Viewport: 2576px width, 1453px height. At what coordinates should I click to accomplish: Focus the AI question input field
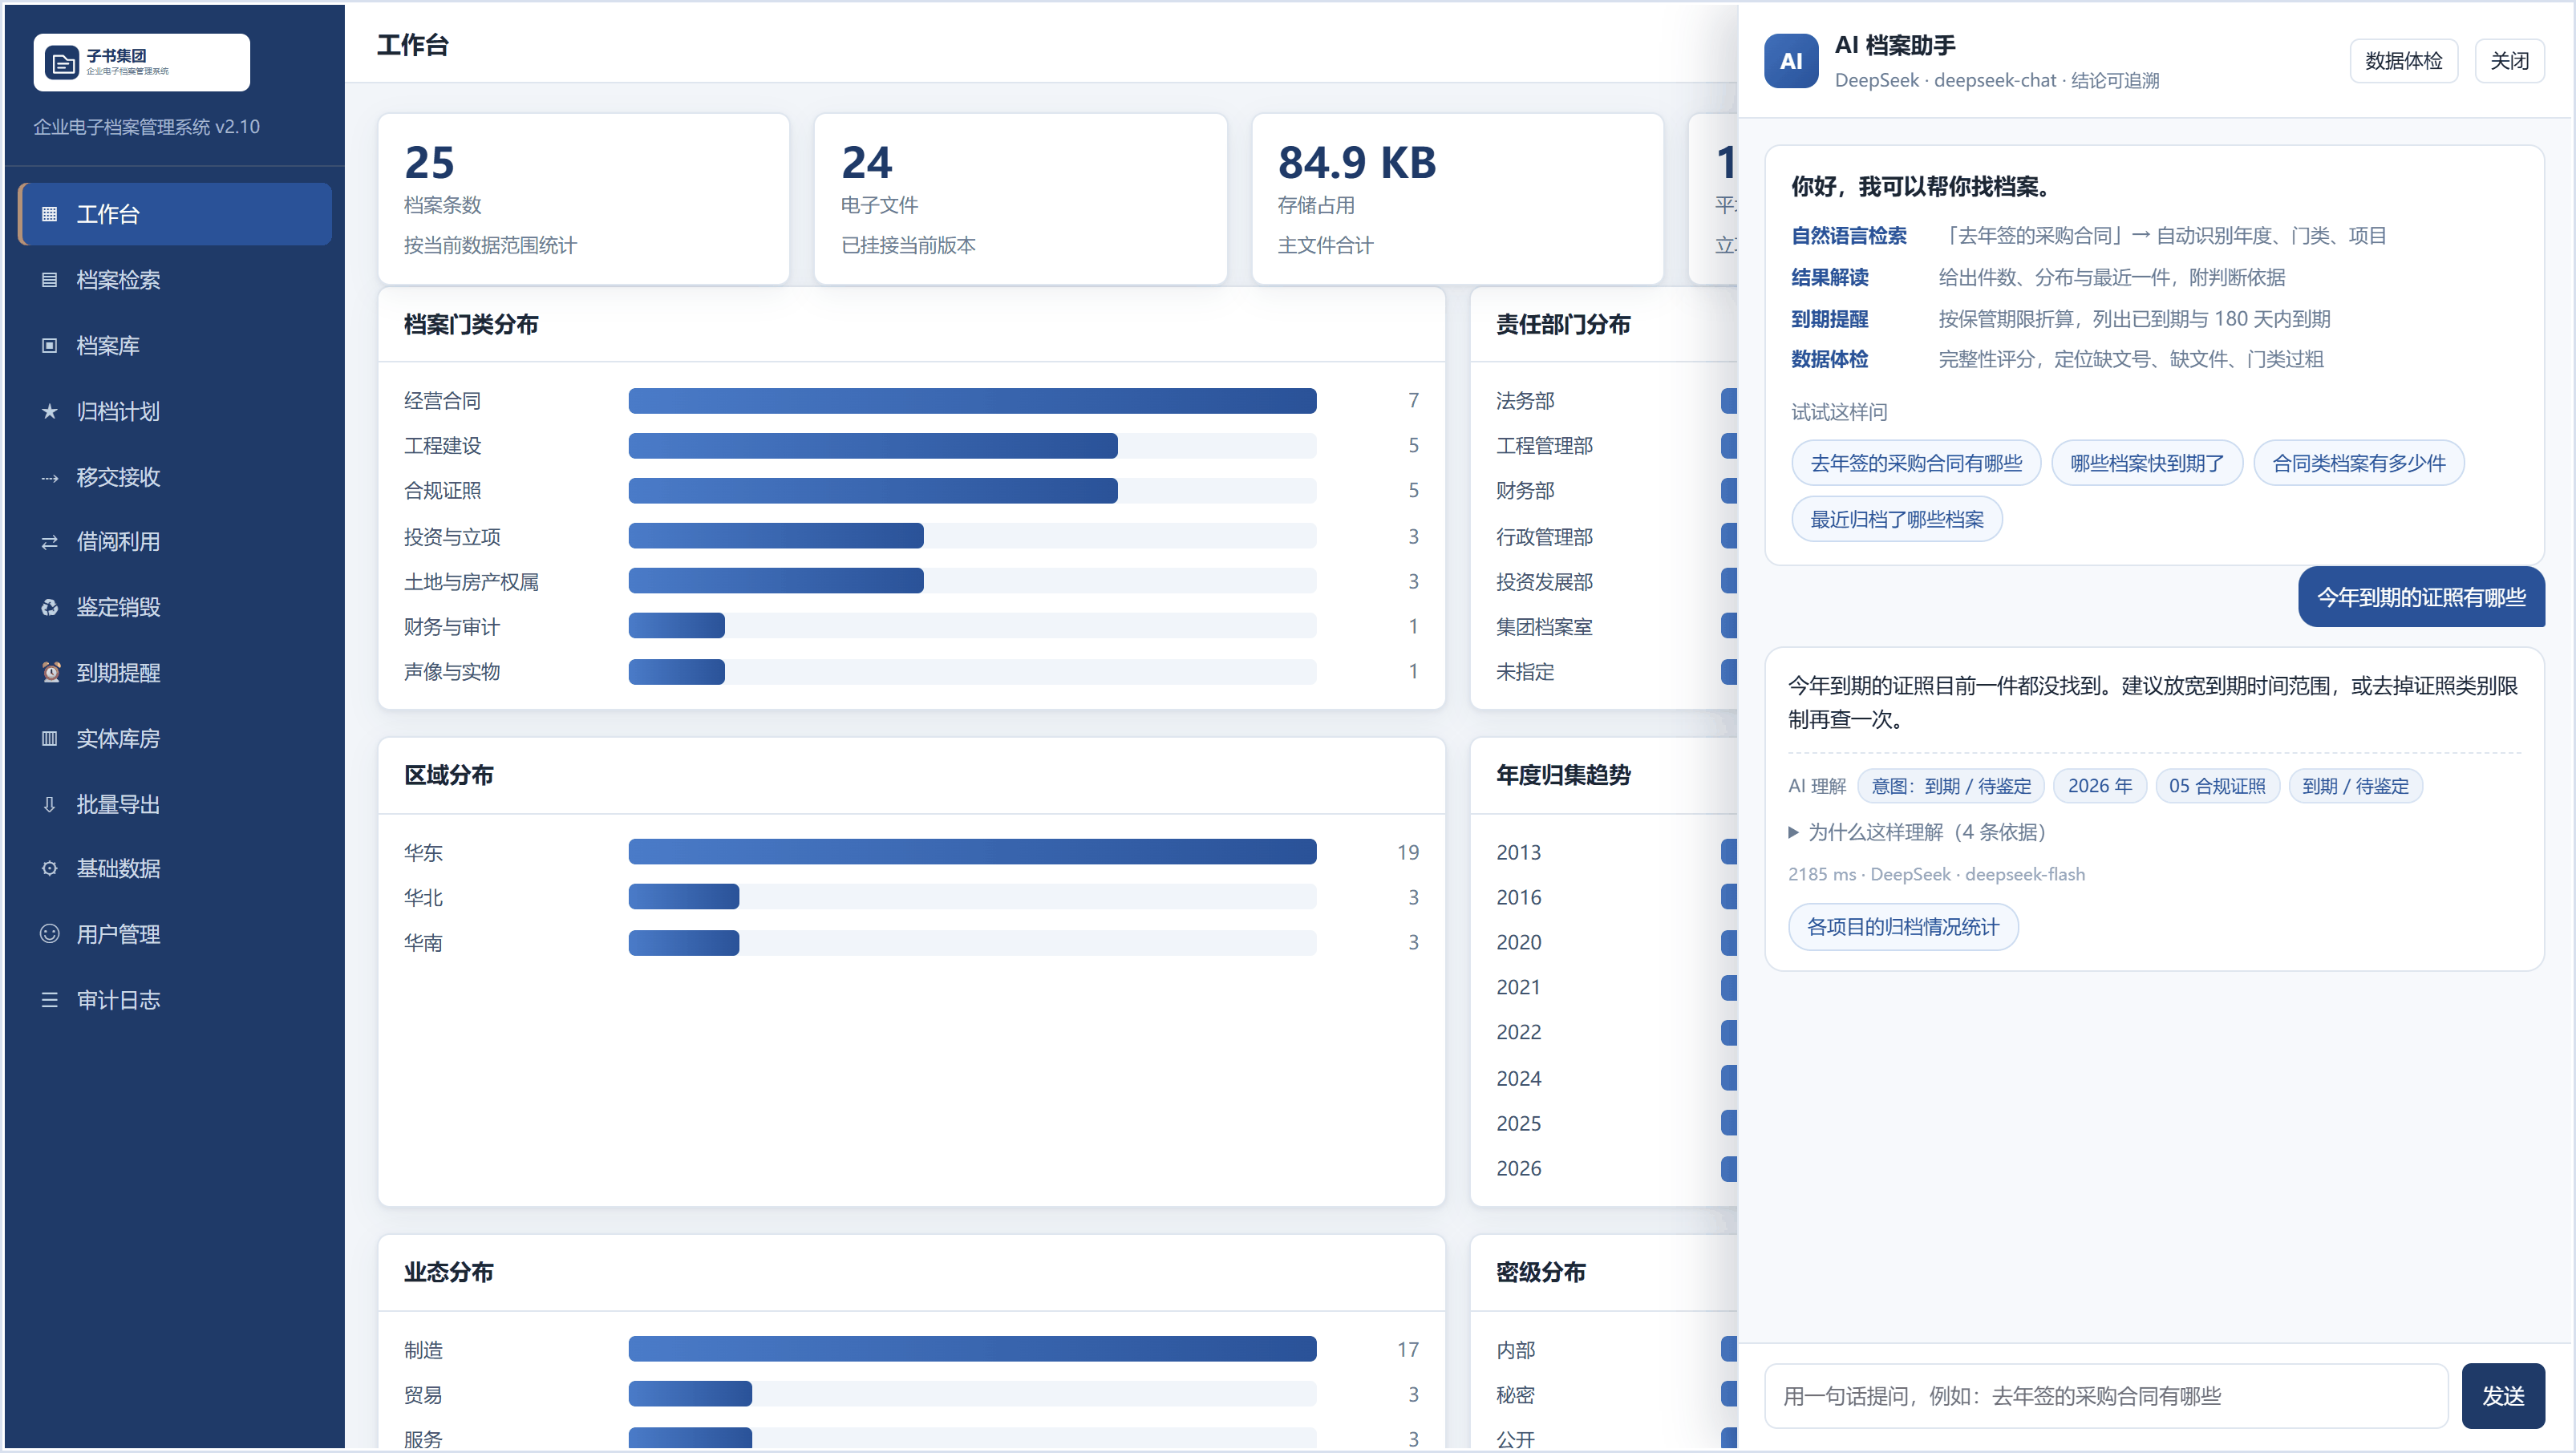[2106, 1396]
